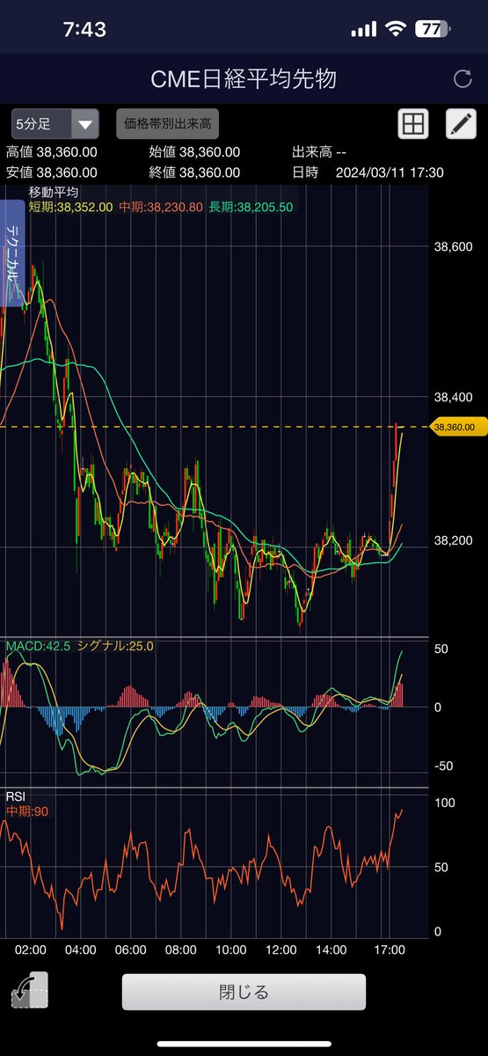Tap the RSI panel label

17,797
